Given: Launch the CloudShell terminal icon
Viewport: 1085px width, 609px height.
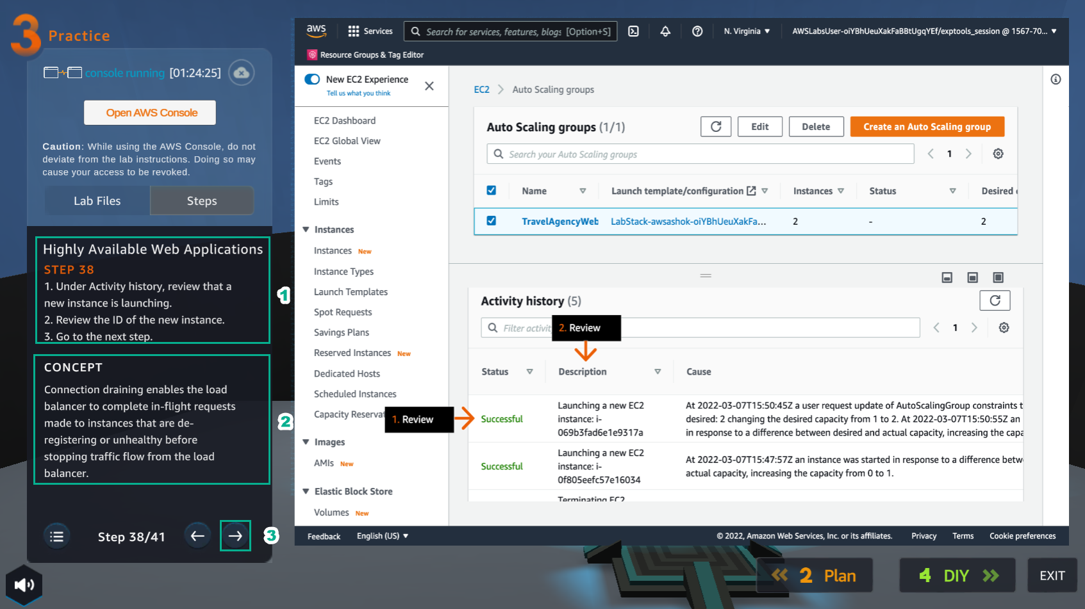Looking at the screenshot, I should [633, 31].
